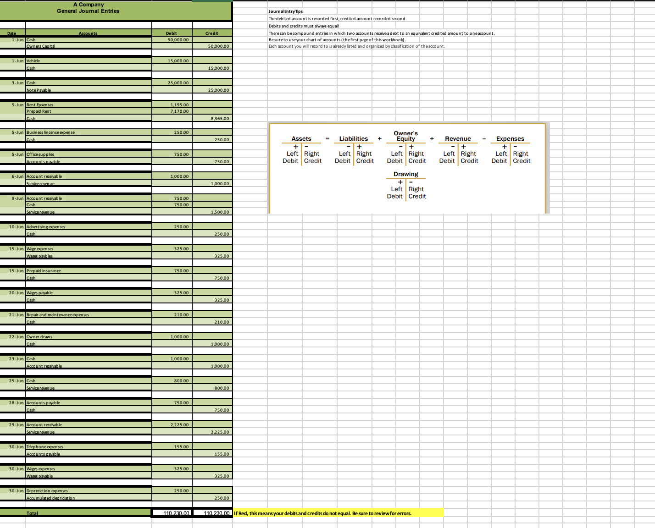Select the debit total 110,230.00 cell
The width and height of the screenshot is (655, 528).
(x=172, y=513)
